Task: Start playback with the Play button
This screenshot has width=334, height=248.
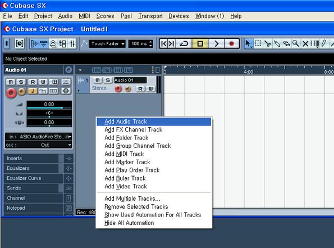Action: 216,44
